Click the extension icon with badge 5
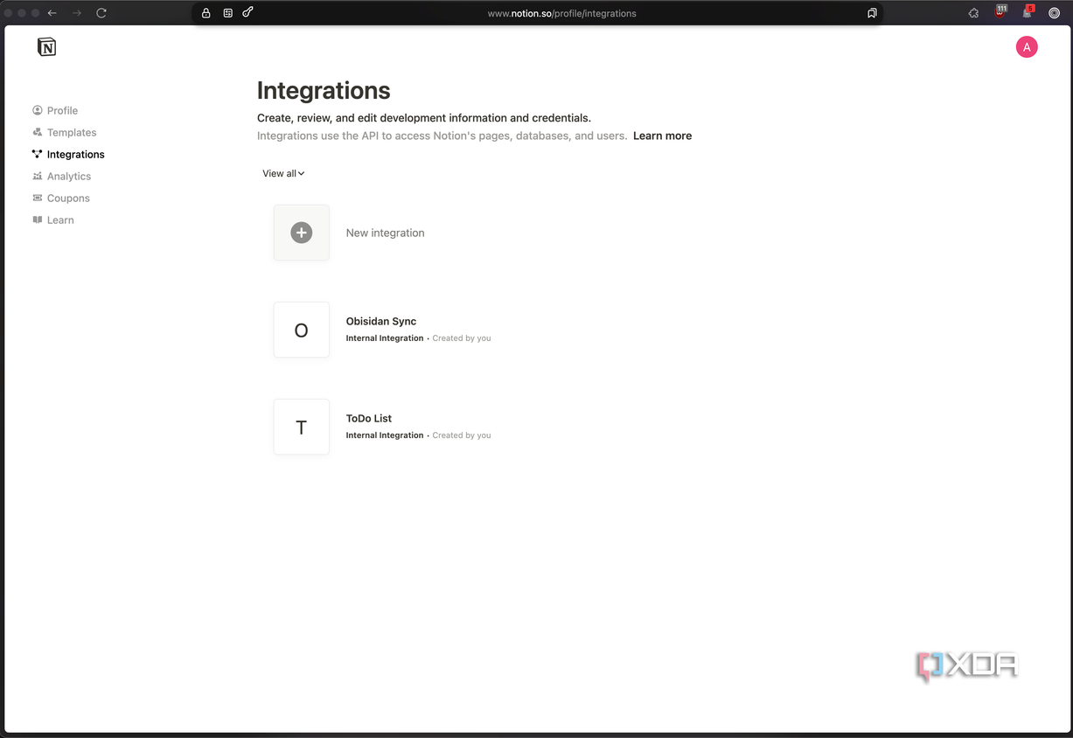This screenshot has height=738, width=1073. (1028, 11)
